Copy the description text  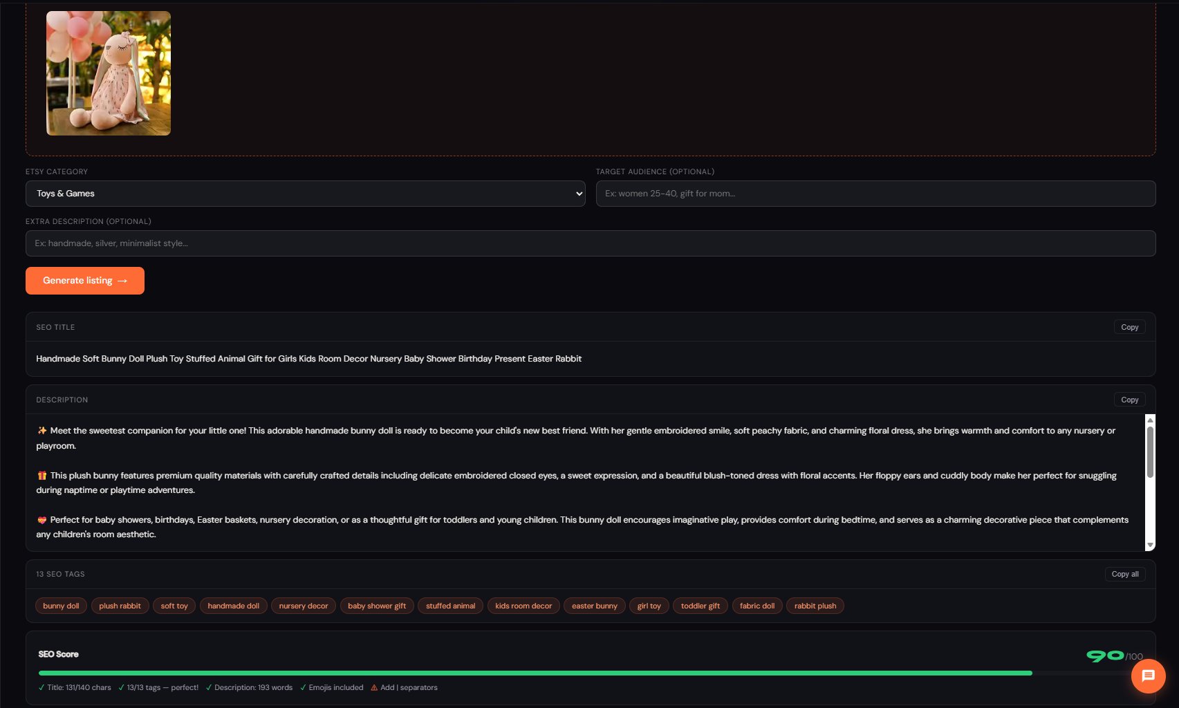click(x=1129, y=400)
